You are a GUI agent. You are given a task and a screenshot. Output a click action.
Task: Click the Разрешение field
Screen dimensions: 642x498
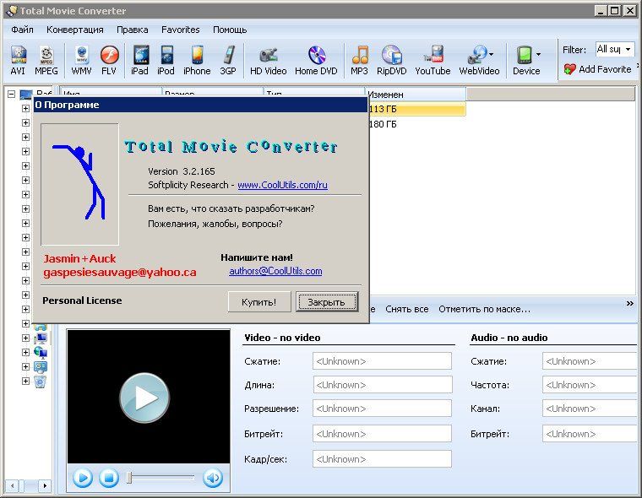[x=382, y=409]
